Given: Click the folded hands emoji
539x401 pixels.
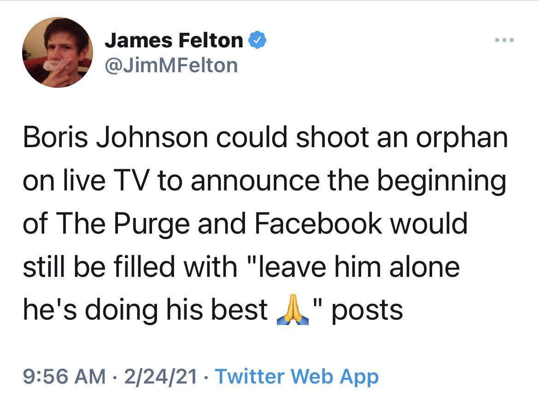Looking at the screenshot, I should 292,310.
